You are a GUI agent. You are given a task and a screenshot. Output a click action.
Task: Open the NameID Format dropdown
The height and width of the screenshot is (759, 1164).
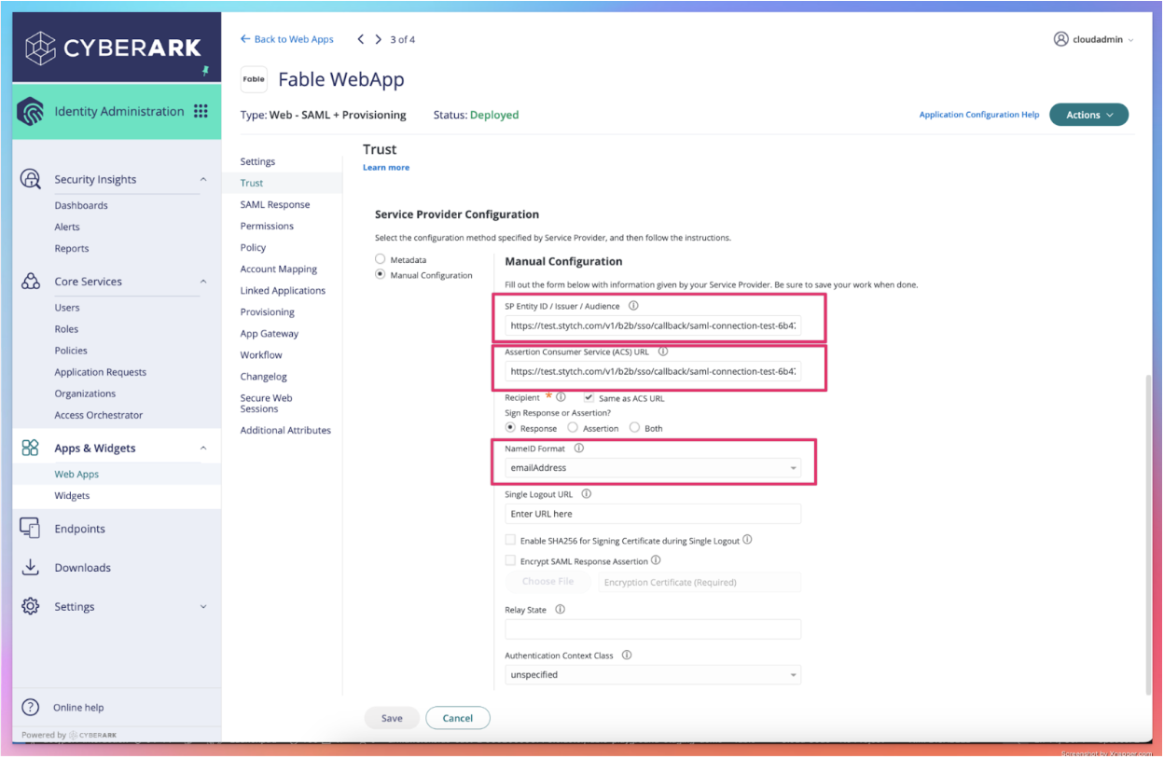point(653,468)
